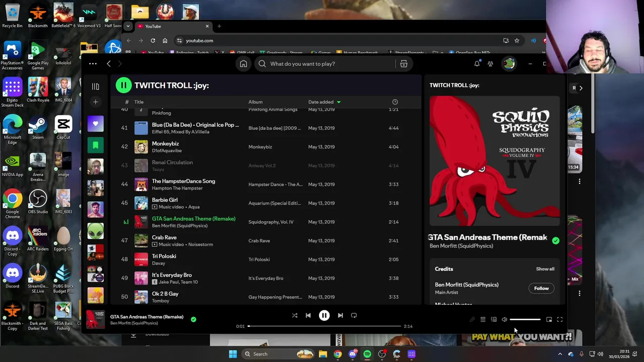Toggle repeat mode in player bar
Screen dimensions: 644x362
click(354, 316)
